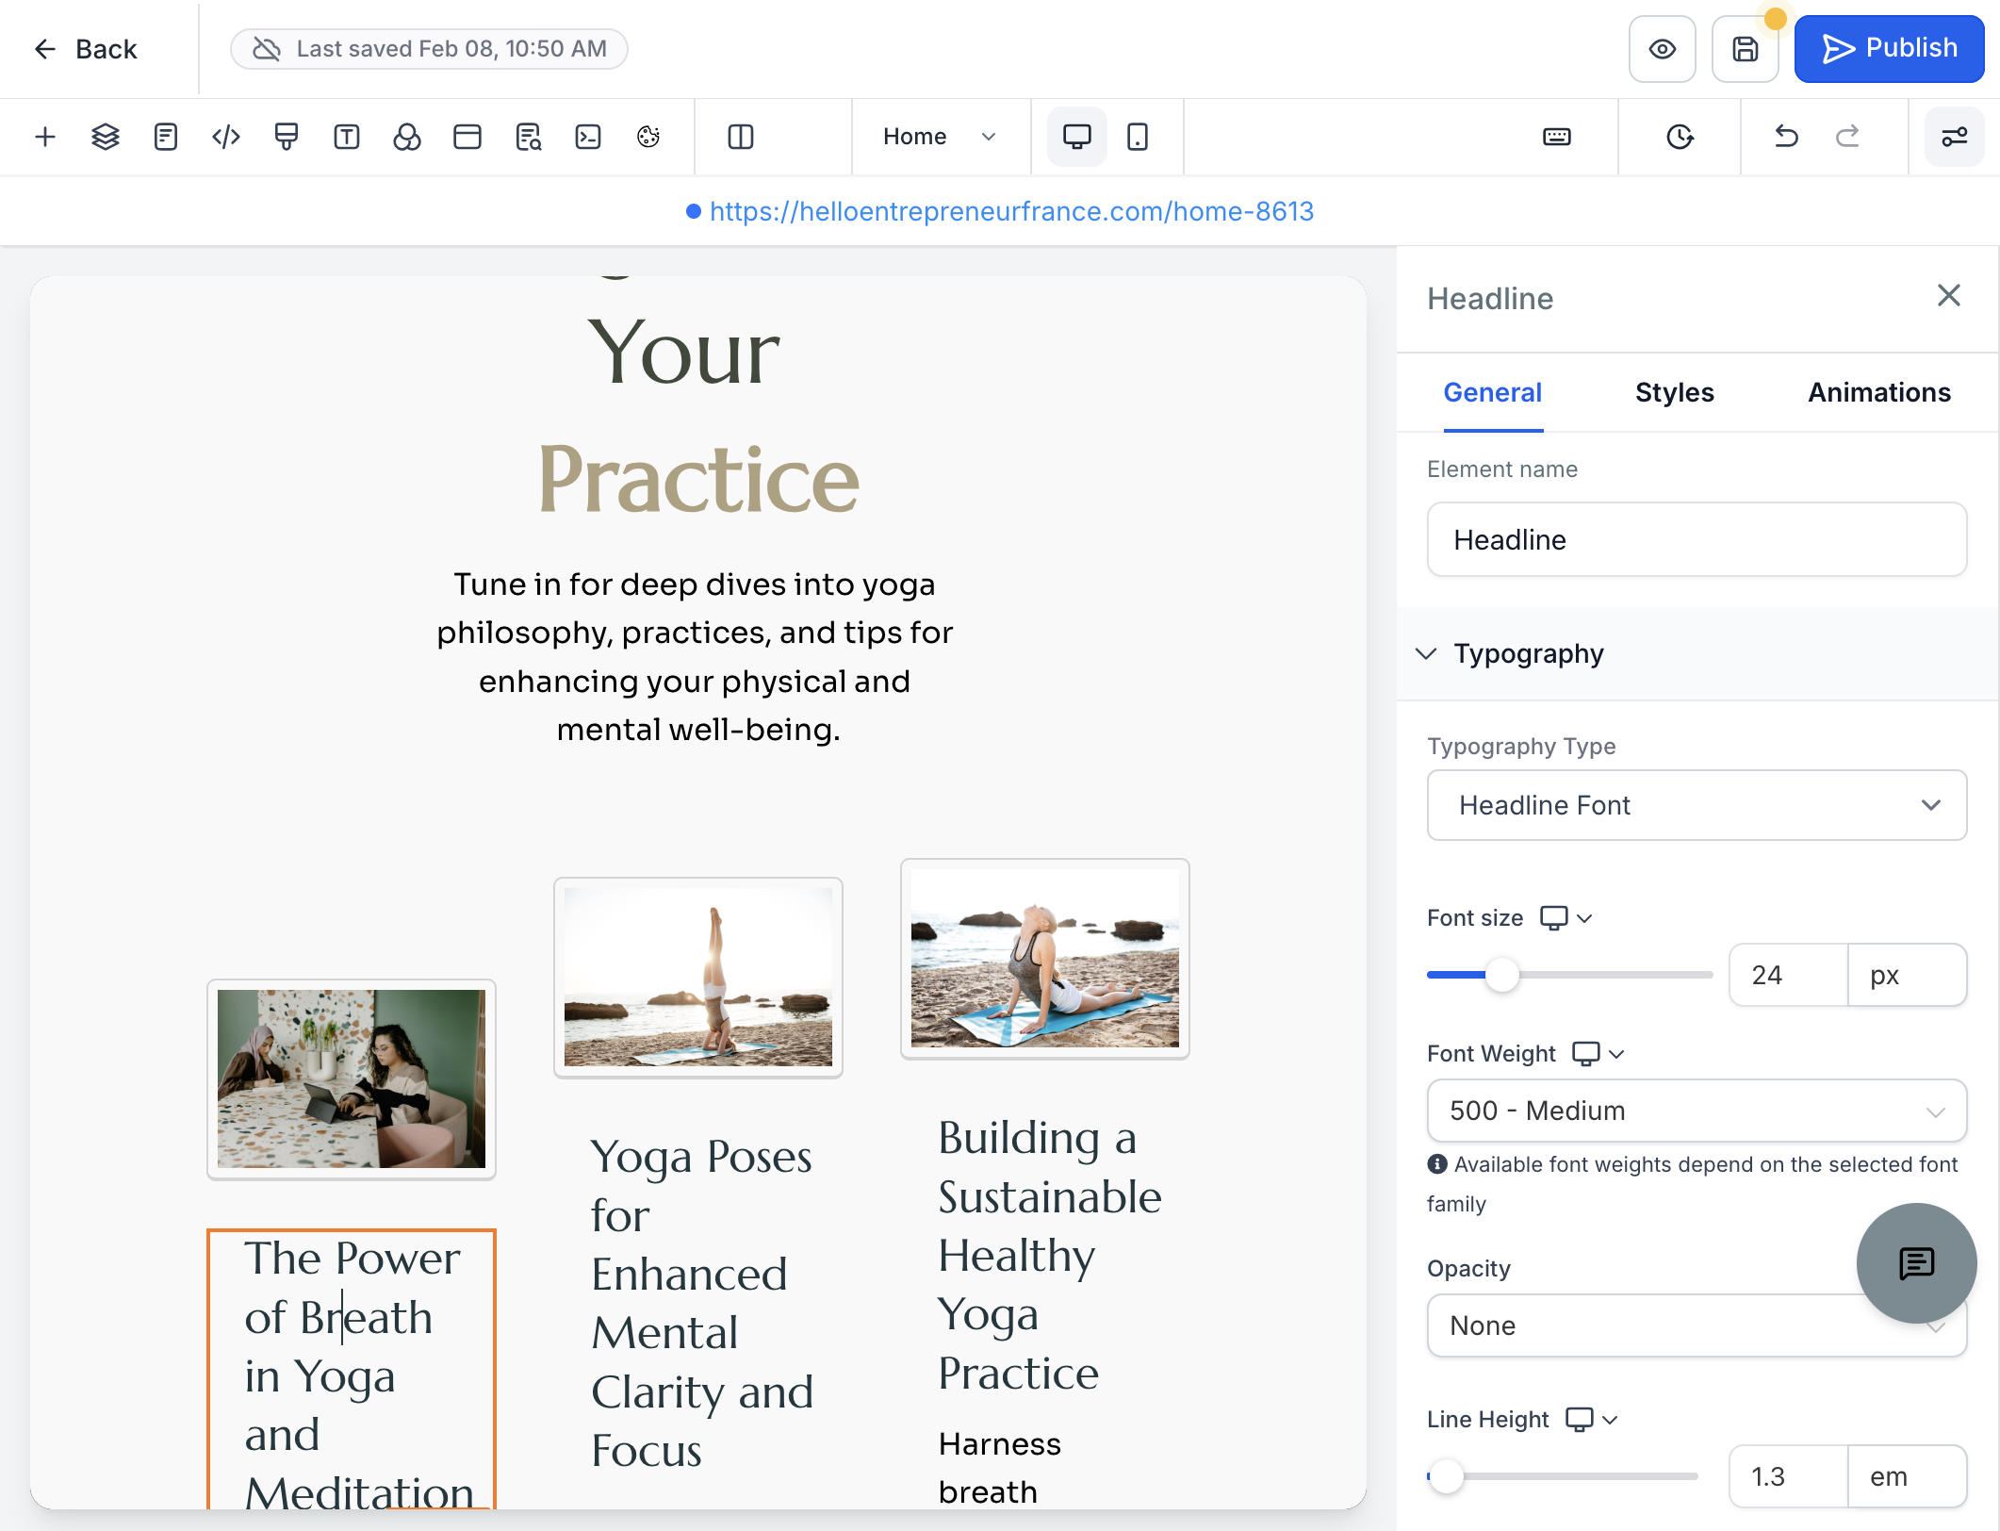Toggle preview with the eye icon
Screen dimensions: 2000x1531
click(x=1663, y=49)
